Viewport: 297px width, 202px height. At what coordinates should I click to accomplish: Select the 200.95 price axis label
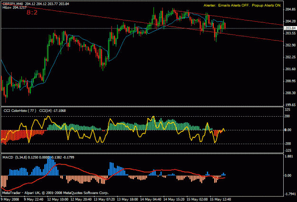(x=290, y=81)
